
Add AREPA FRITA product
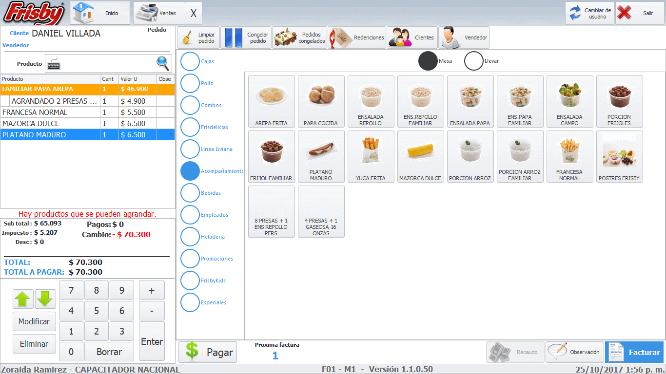[272, 101]
